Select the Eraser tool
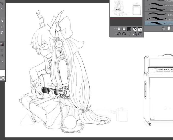Image resolution: width=173 pixels, height=140 pixels. 2,32
